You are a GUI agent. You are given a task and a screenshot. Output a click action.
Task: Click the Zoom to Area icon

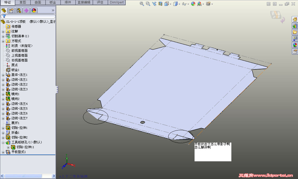[148, 4]
